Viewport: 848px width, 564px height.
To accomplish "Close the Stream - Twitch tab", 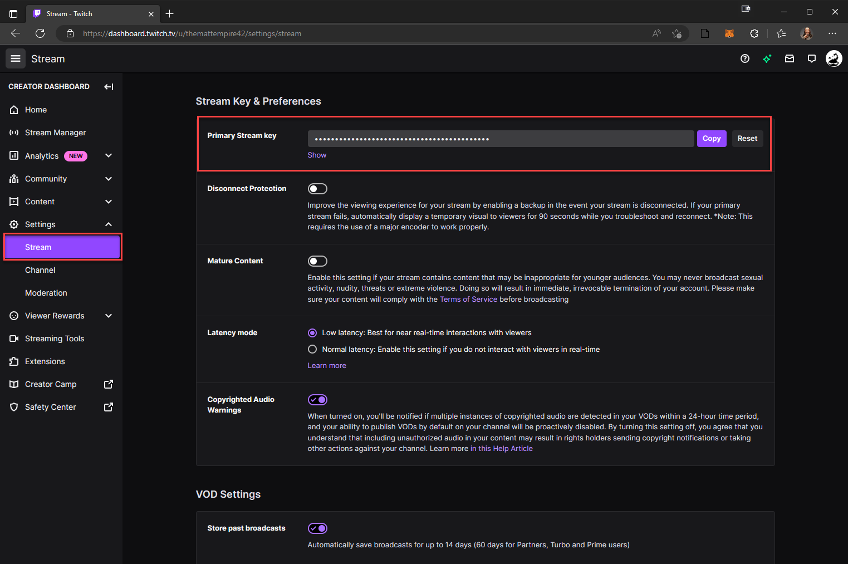I will [x=151, y=14].
